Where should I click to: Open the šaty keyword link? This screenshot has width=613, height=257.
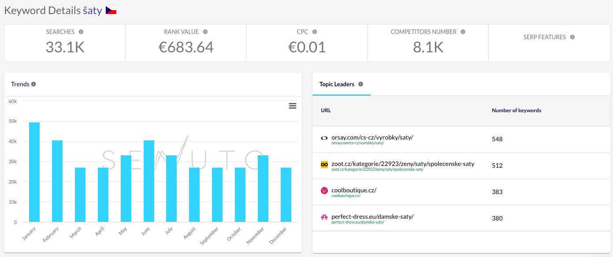(93, 11)
